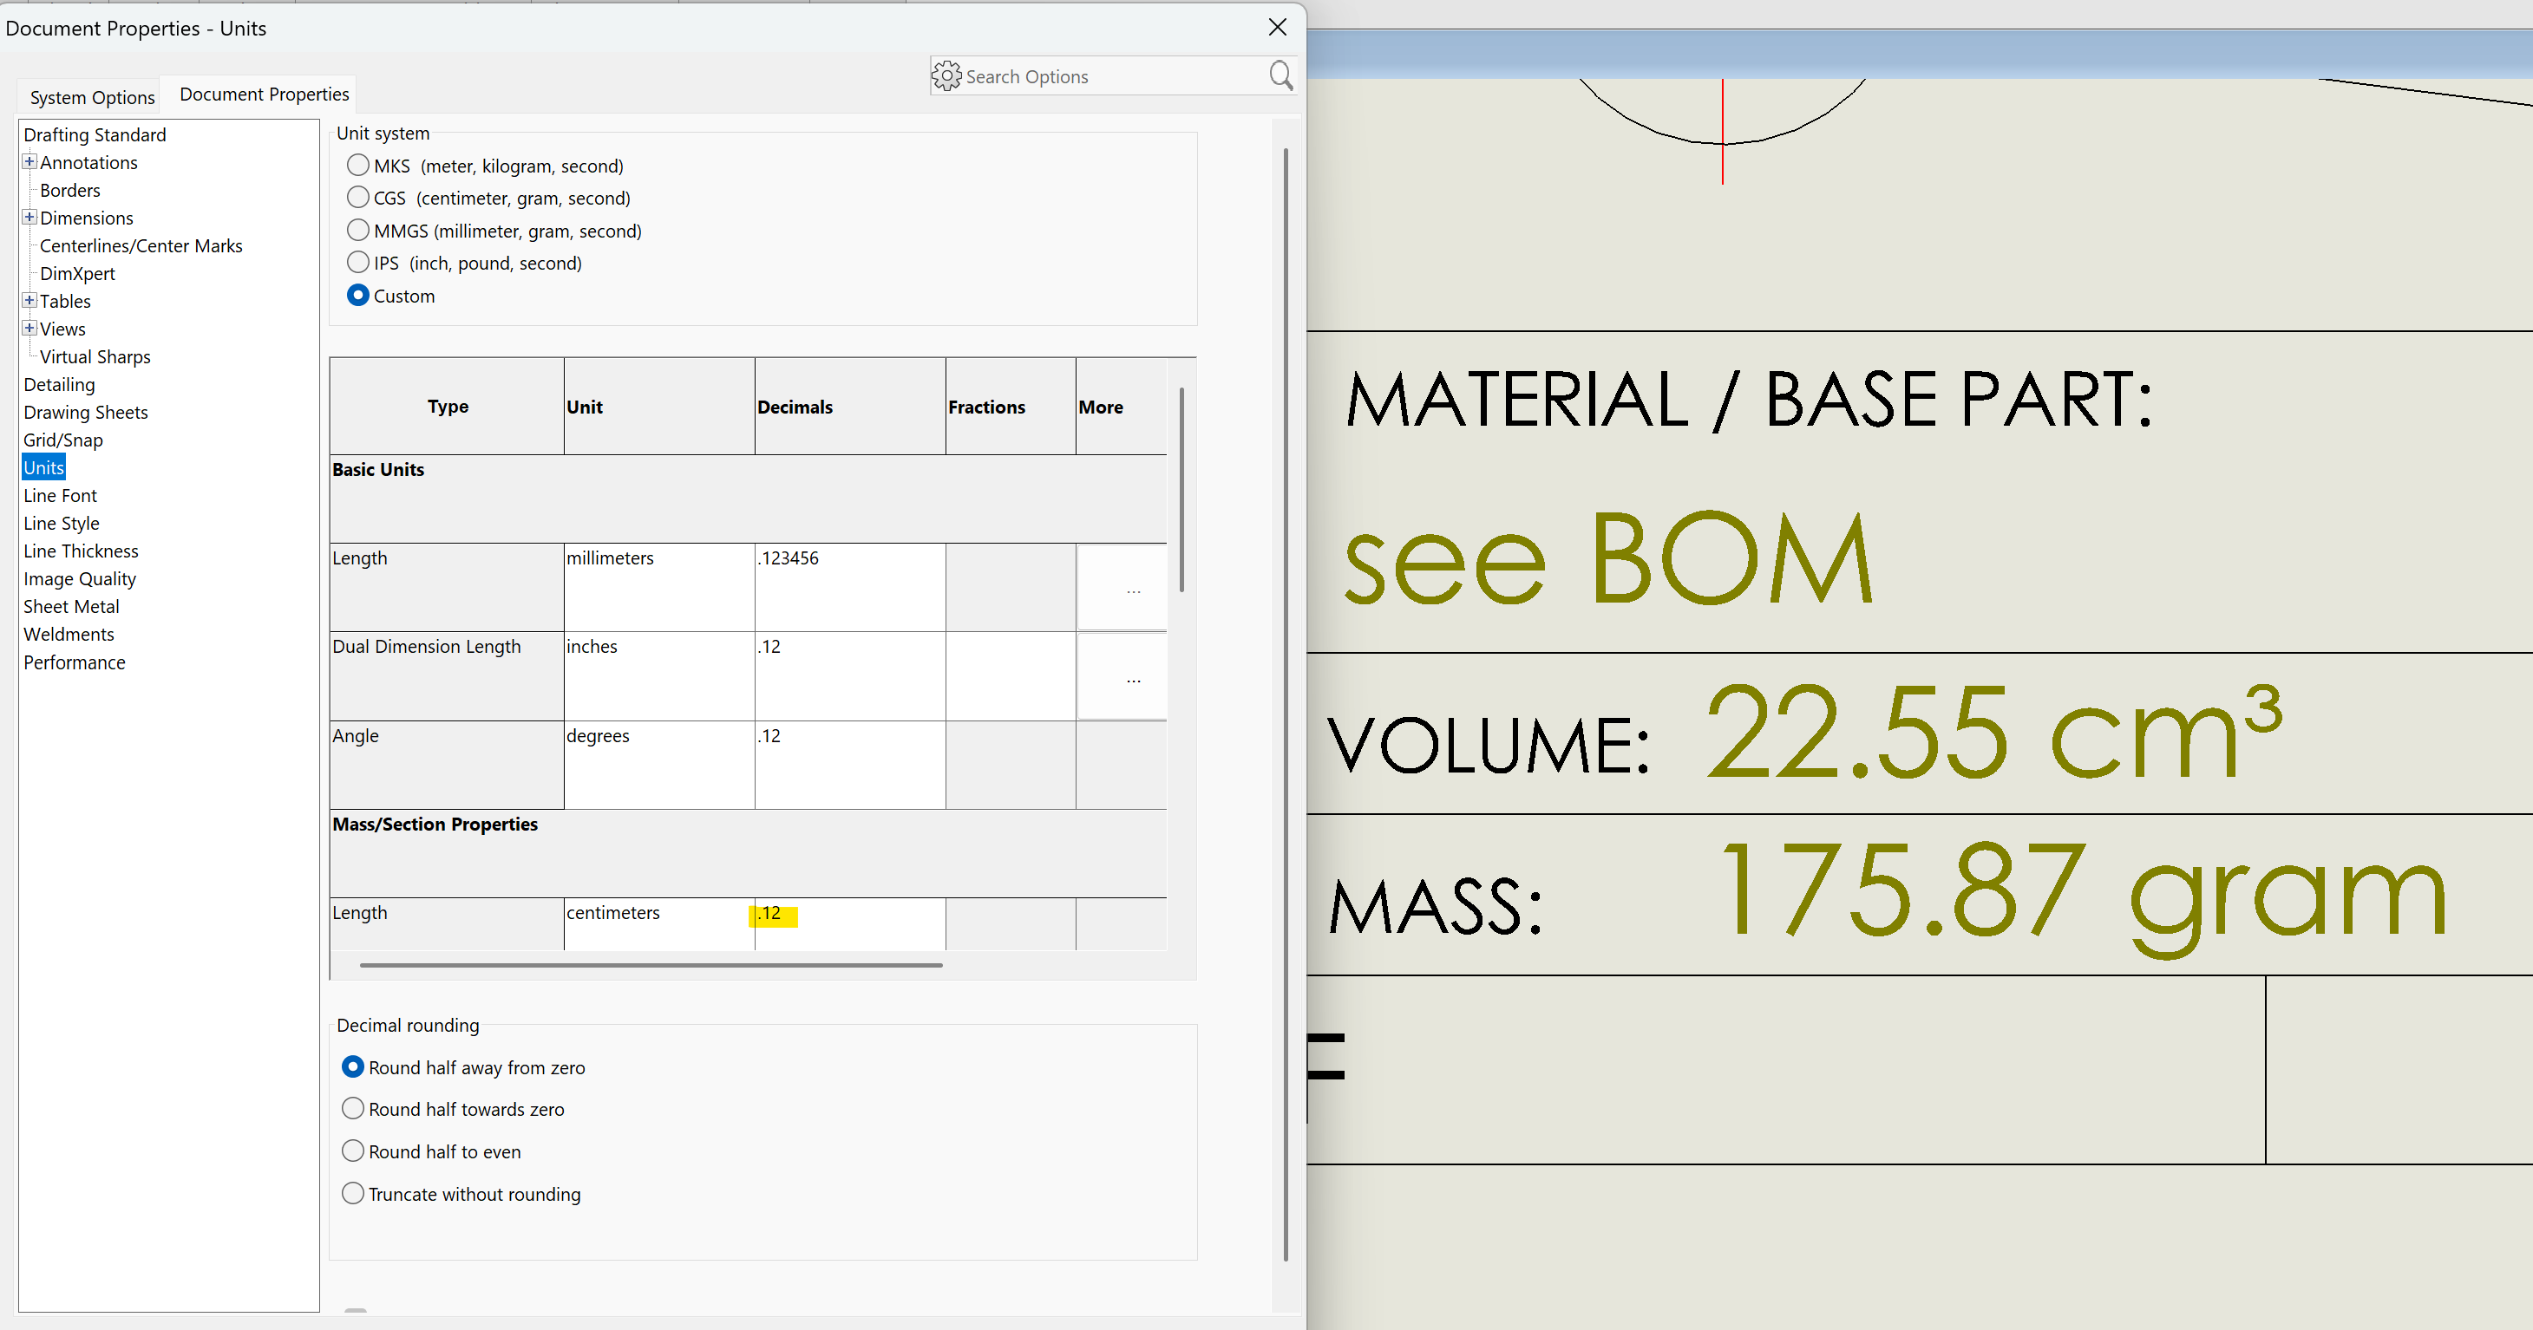
Task: Click the highlighted .12 decimals cell
Action: tap(772, 913)
